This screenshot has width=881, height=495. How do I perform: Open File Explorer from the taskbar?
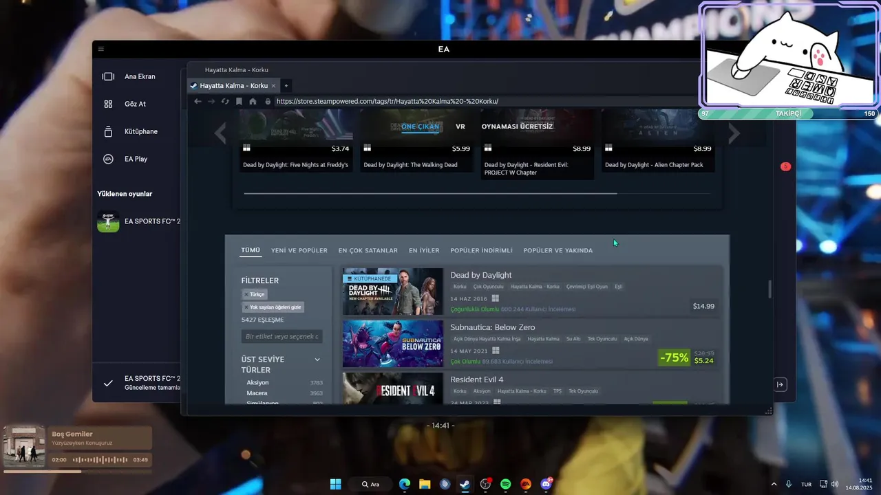pyautogui.click(x=425, y=484)
